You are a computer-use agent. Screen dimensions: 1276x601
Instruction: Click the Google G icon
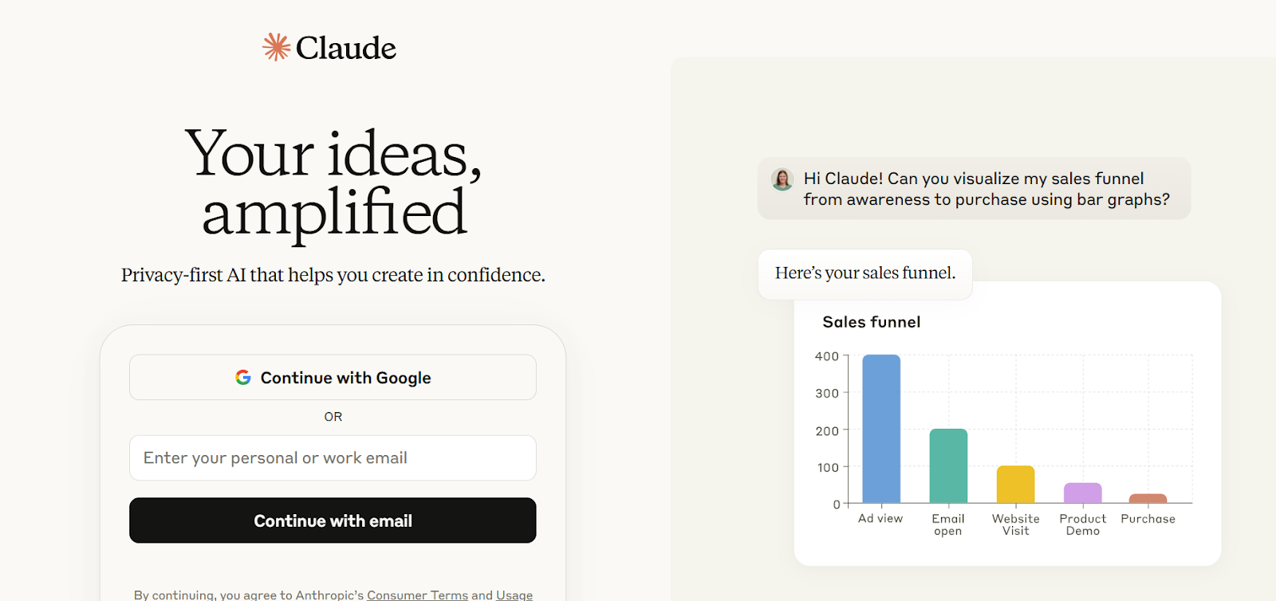click(x=243, y=377)
